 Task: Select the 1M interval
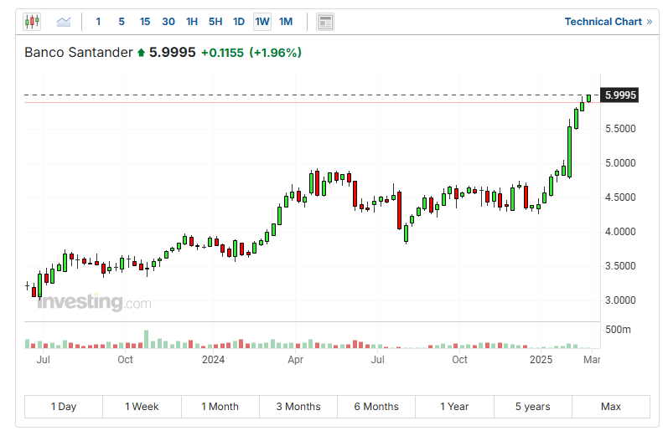[x=286, y=22]
